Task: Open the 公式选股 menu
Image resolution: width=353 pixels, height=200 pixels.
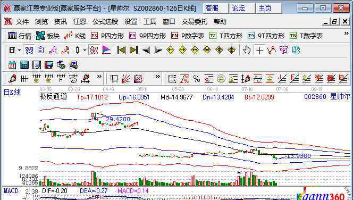Action: click(x=105, y=22)
